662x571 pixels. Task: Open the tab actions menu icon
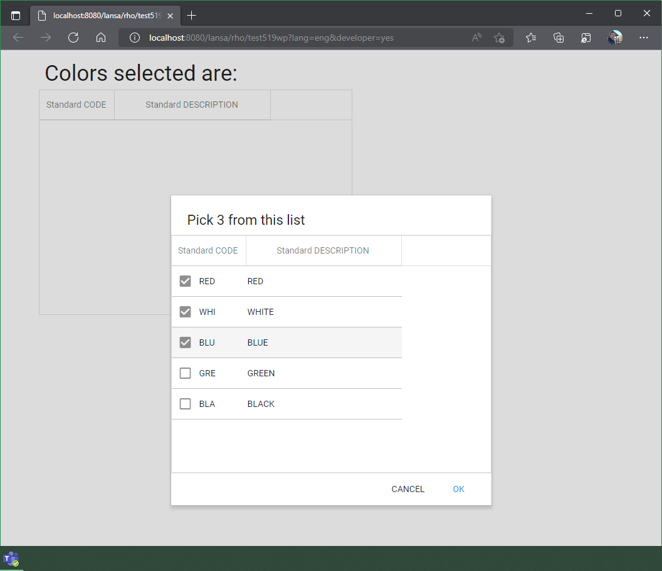(x=16, y=16)
